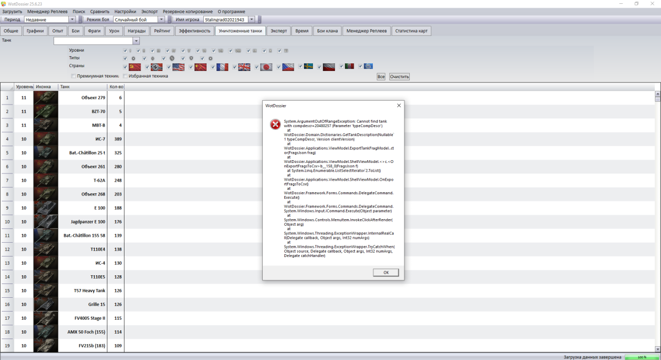Click the Объект 279 tank icon
Screen dimensions: 661x360
[x=46, y=97]
